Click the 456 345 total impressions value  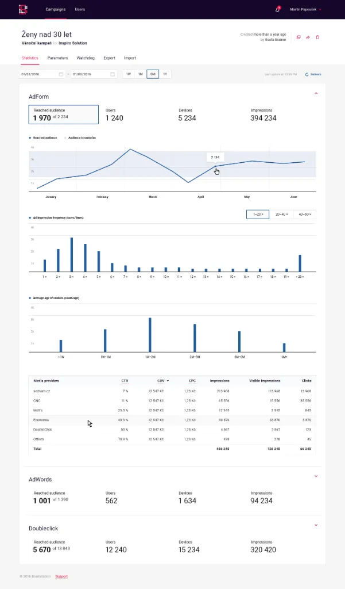pyautogui.click(x=223, y=449)
